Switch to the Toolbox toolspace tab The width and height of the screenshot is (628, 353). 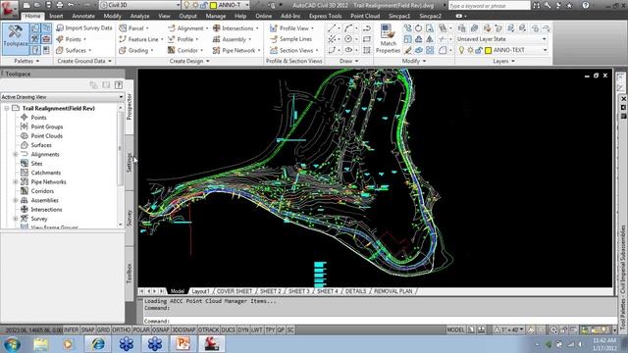click(130, 274)
